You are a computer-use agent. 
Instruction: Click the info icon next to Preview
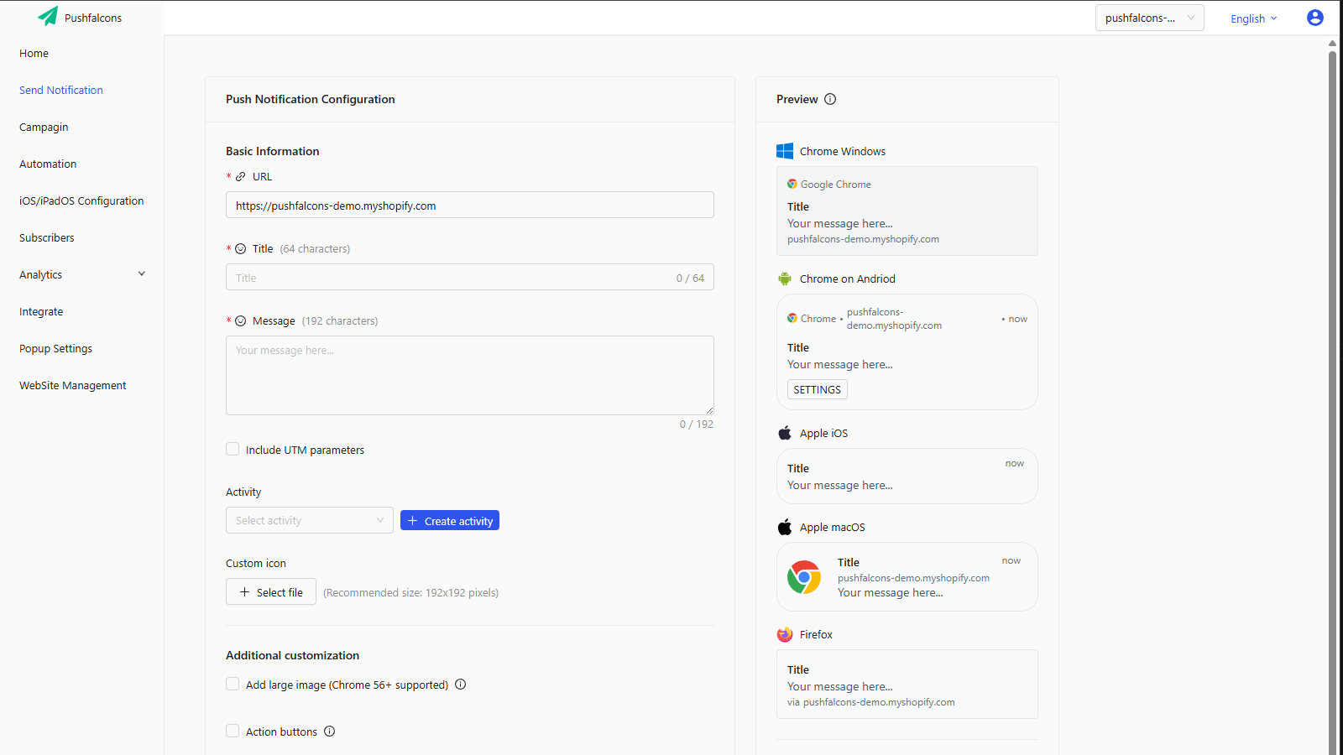830,99
